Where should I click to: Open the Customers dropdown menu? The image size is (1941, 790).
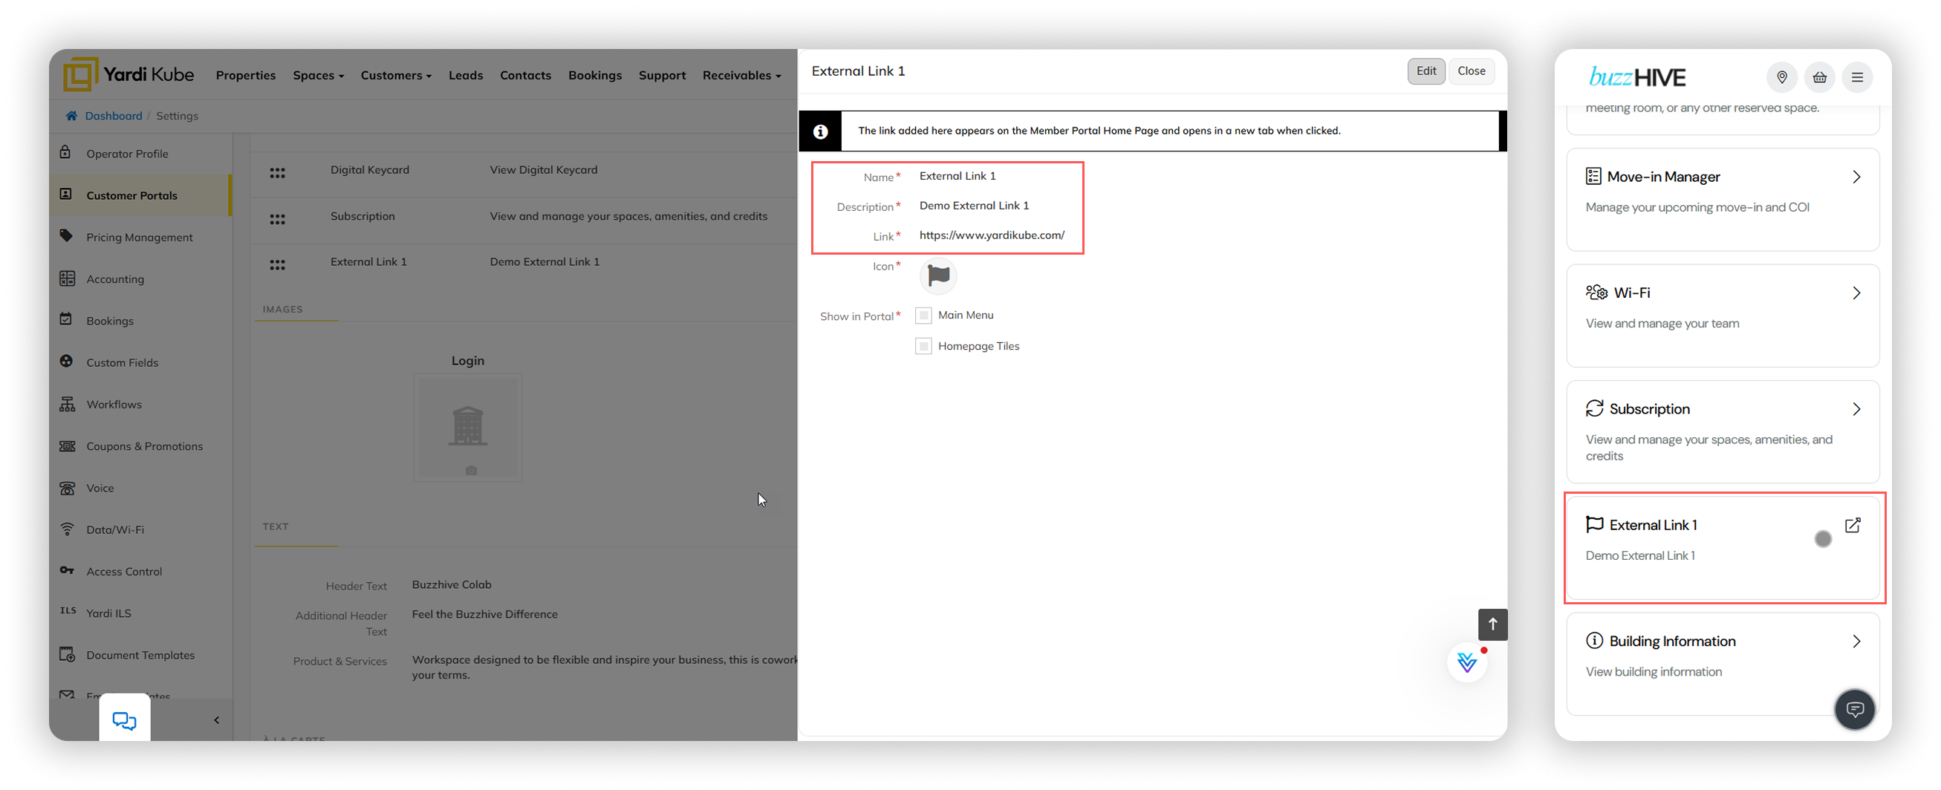pos(396,75)
